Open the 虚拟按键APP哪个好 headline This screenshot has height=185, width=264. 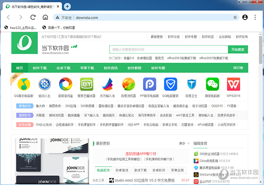141,154
